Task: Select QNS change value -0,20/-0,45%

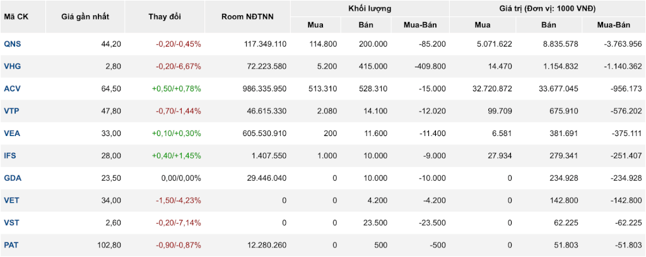Action: coord(179,44)
